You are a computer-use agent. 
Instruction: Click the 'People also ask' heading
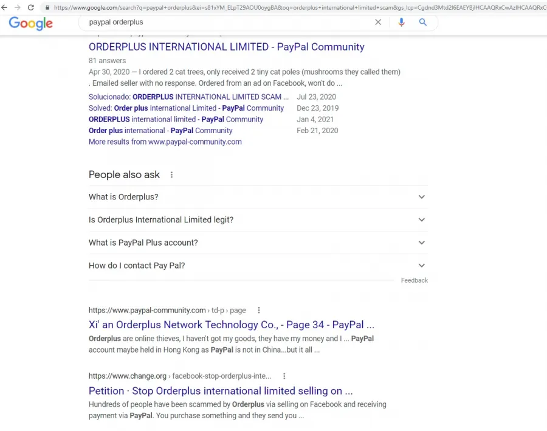[124, 174]
